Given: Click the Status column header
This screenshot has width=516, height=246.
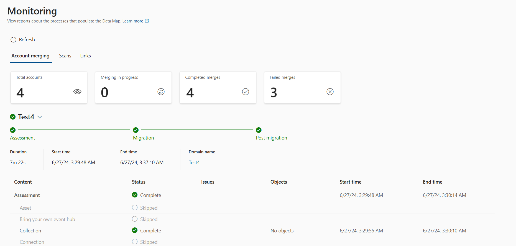Looking at the screenshot, I should tap(139, 182).
